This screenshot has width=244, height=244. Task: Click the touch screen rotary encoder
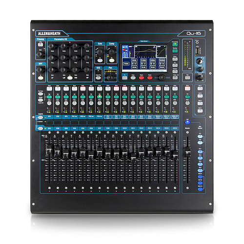[x=162, y=78]
